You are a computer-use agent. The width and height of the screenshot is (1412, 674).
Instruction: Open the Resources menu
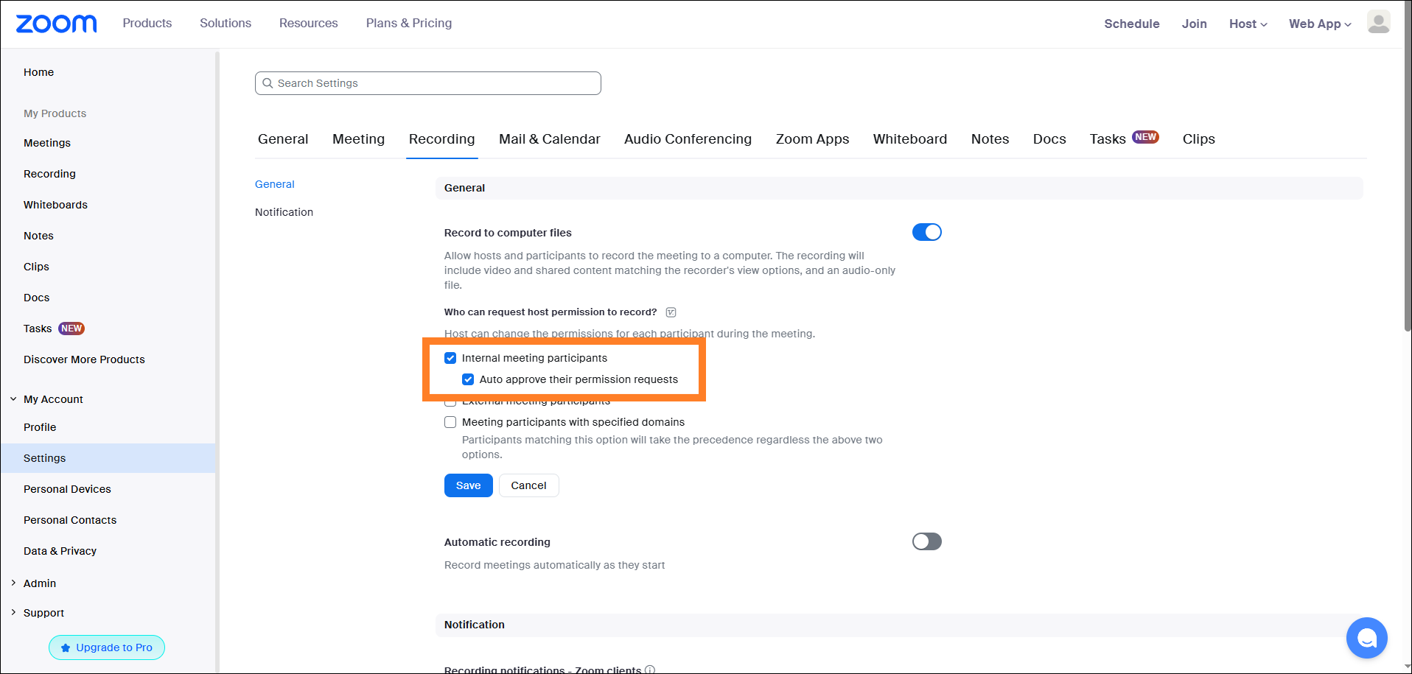308,23
